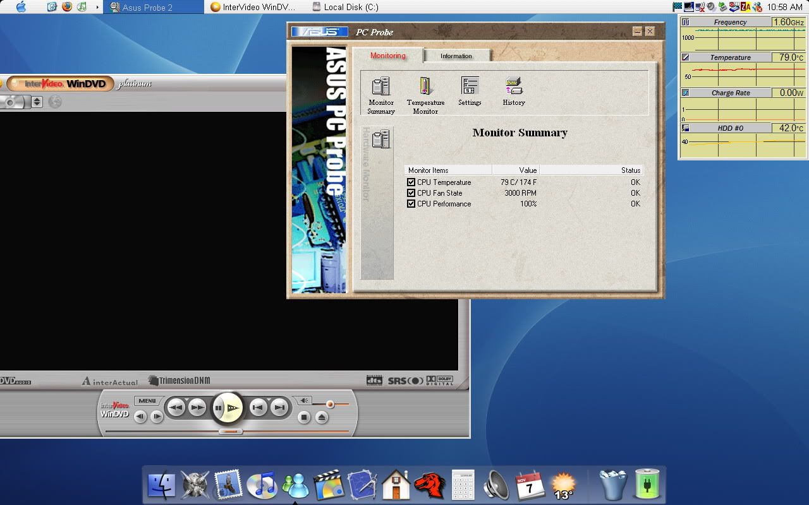809x505 pixels.
Task: Click the Frequency graph icon in side monitor
Action: click(685, 22)
